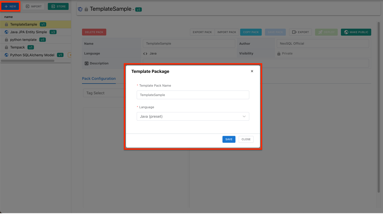383x214 pixels.
Task: Click the code brackets icon beside Java
Action: [x=145, y=54]
